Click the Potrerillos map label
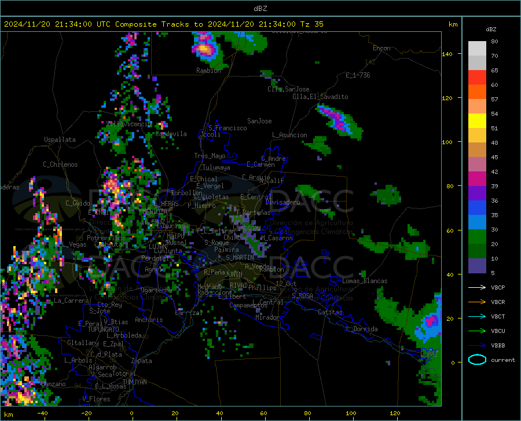Image resolution: width=521 pixels, height=421 pixels. pyautogui.click(x=106, y=238)
